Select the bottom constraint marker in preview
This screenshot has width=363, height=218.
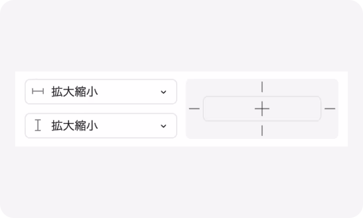262,131
